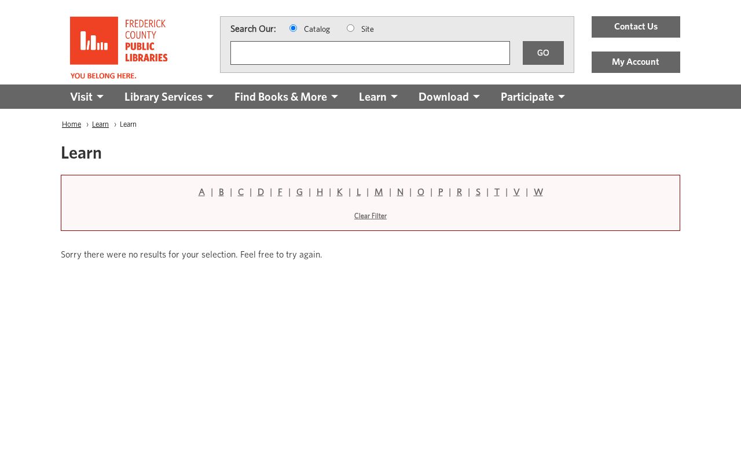Filter results by letter G
The height and width of the screenshot is (463, 741).
[299, 192]
